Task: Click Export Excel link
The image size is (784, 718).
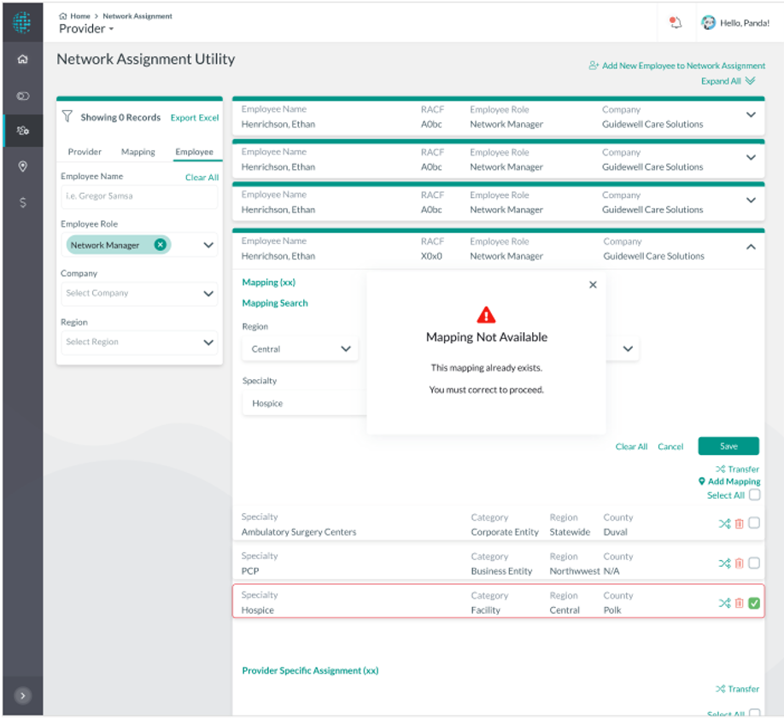Action: tap(195, 118)
